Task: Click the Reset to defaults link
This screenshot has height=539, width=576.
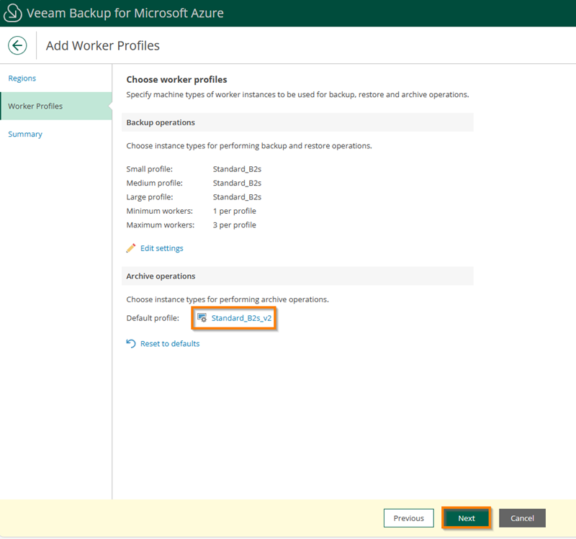Action: click(170, 344)
